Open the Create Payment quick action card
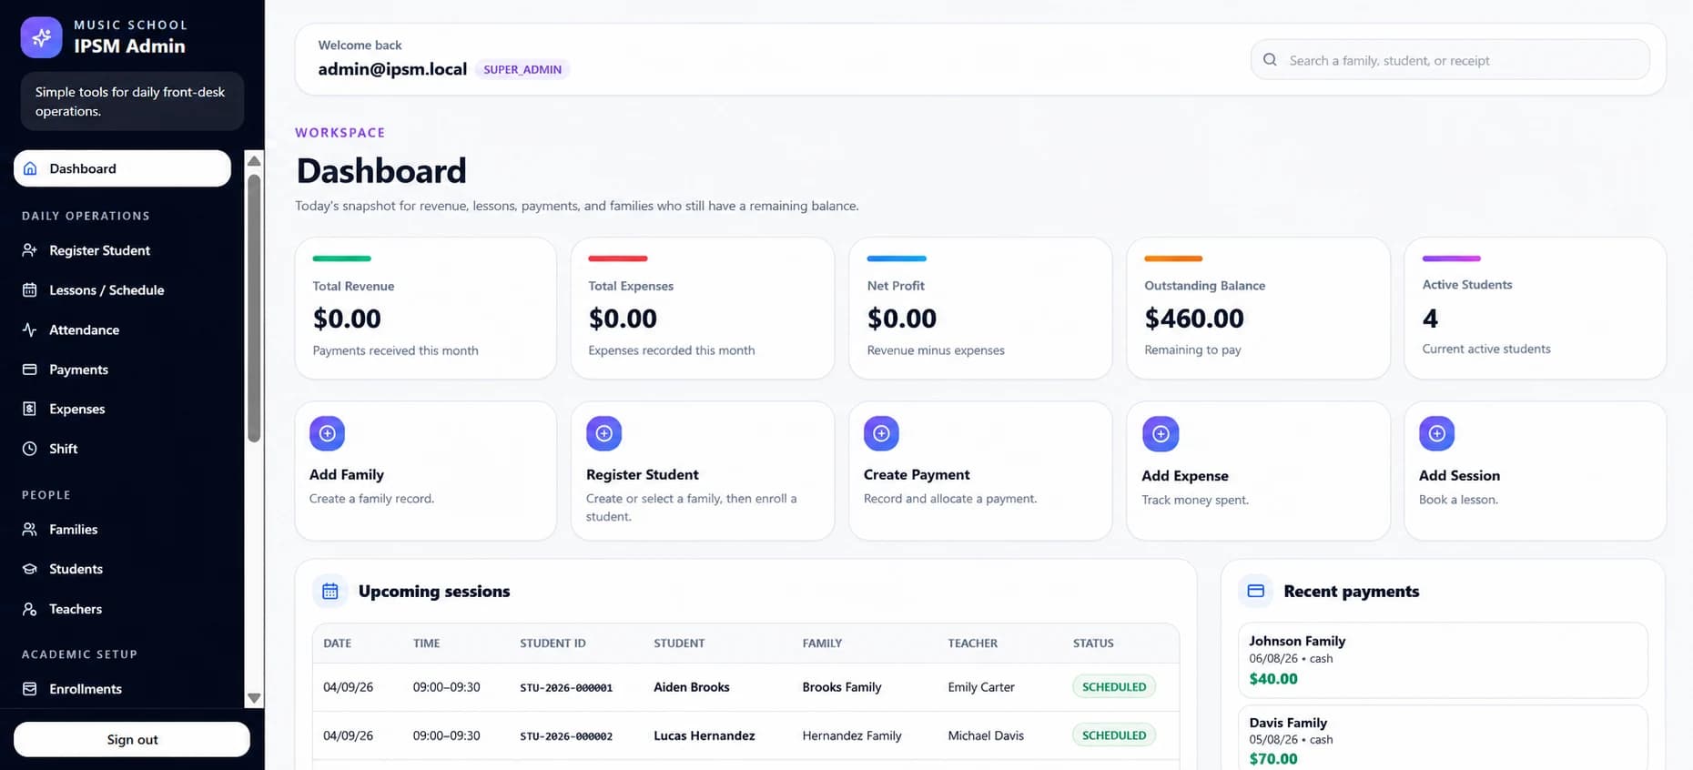This screenshot has height=770, width=1693. click(x=980, y=471)
